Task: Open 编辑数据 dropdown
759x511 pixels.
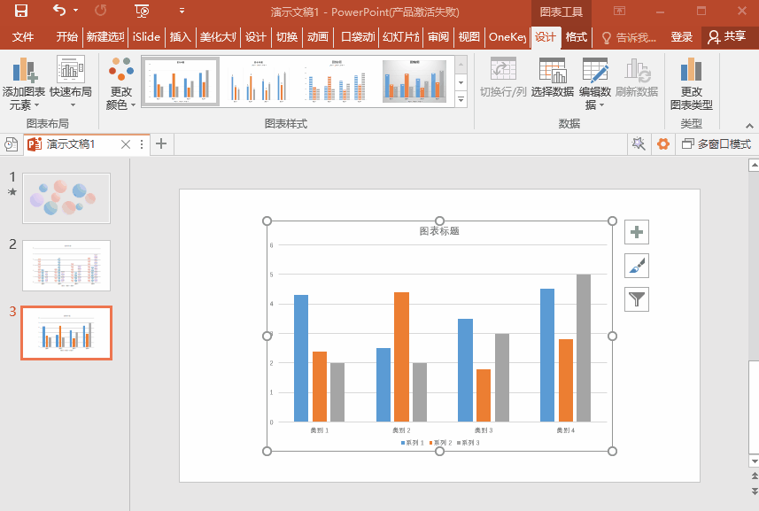Action: [x=594, y=83]
